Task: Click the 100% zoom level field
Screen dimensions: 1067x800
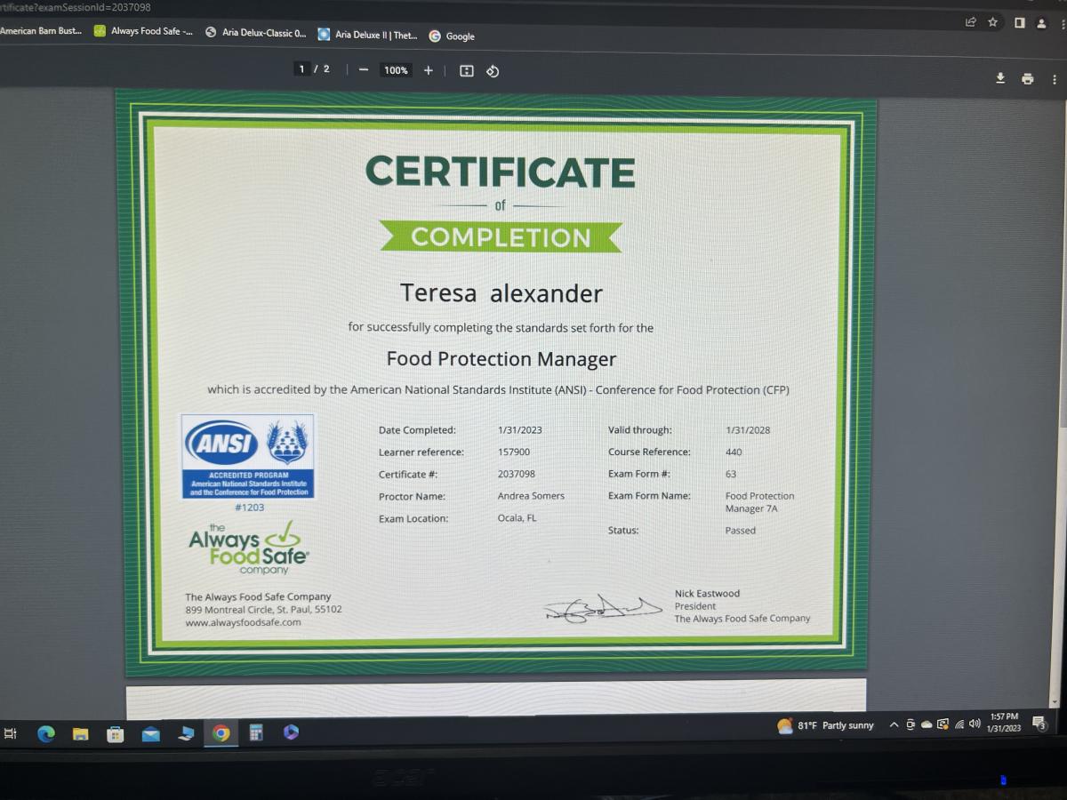Action: (x=396, y=70)
